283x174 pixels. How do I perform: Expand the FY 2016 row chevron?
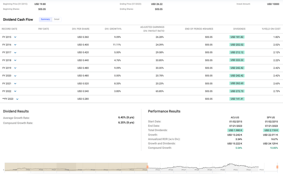[15, 45]
